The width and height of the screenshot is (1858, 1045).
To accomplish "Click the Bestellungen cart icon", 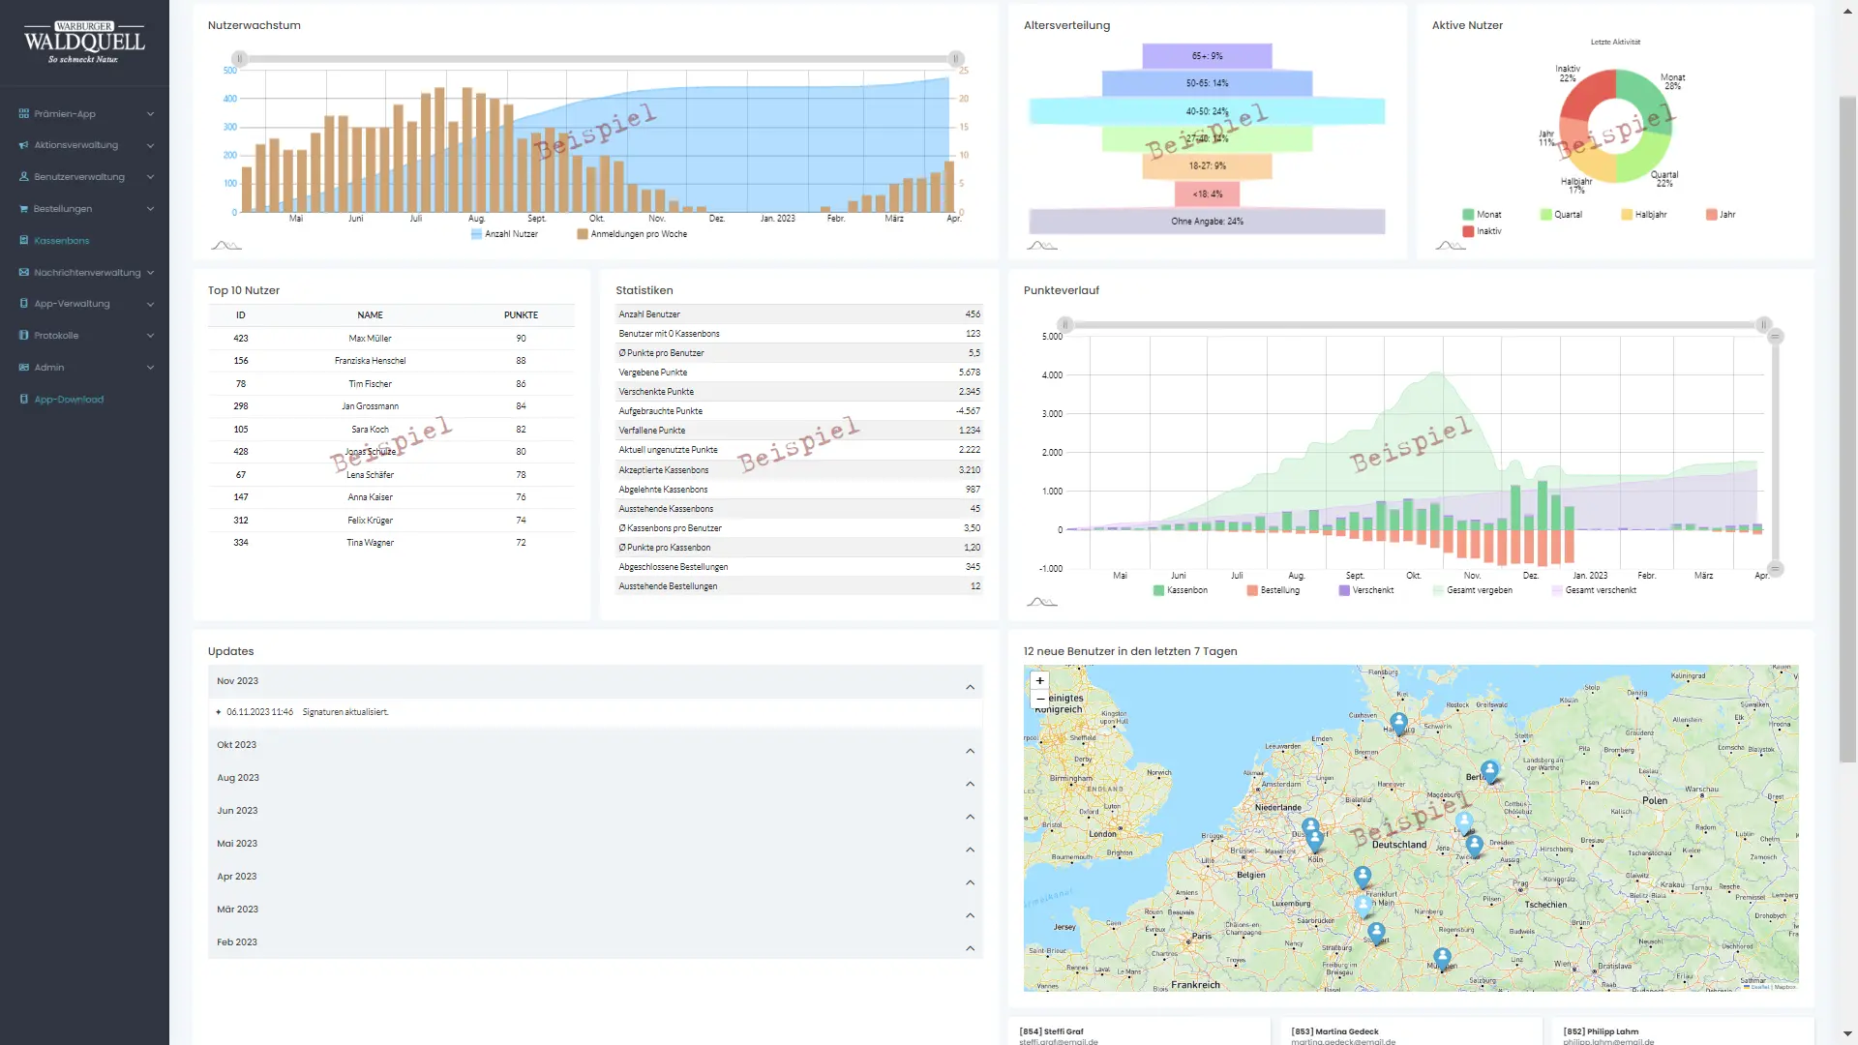I will point(23,209).
